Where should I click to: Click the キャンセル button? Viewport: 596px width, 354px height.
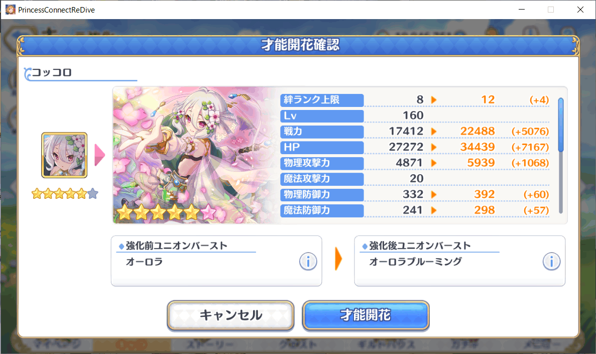[231, 315]
